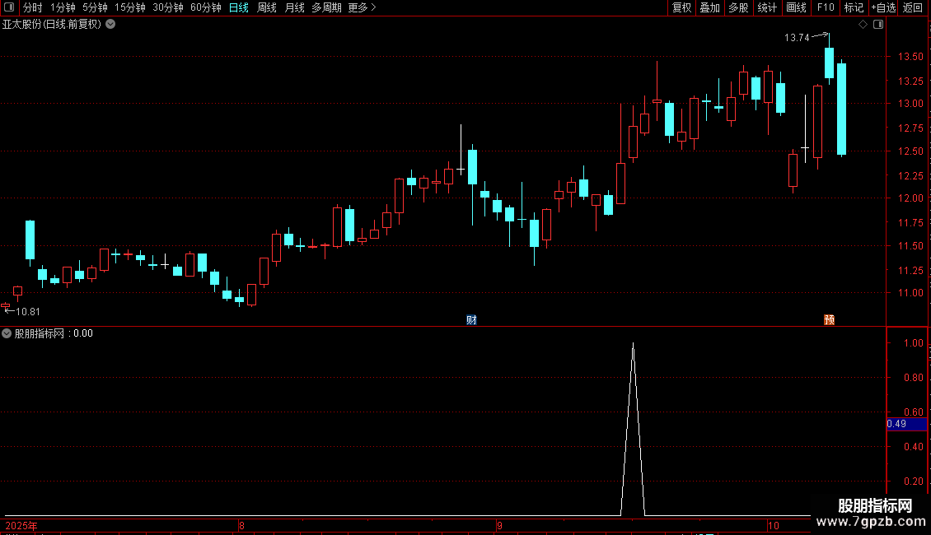Select the 30分钟 period tab
The image size is (931, 535).
coord(168,7)
